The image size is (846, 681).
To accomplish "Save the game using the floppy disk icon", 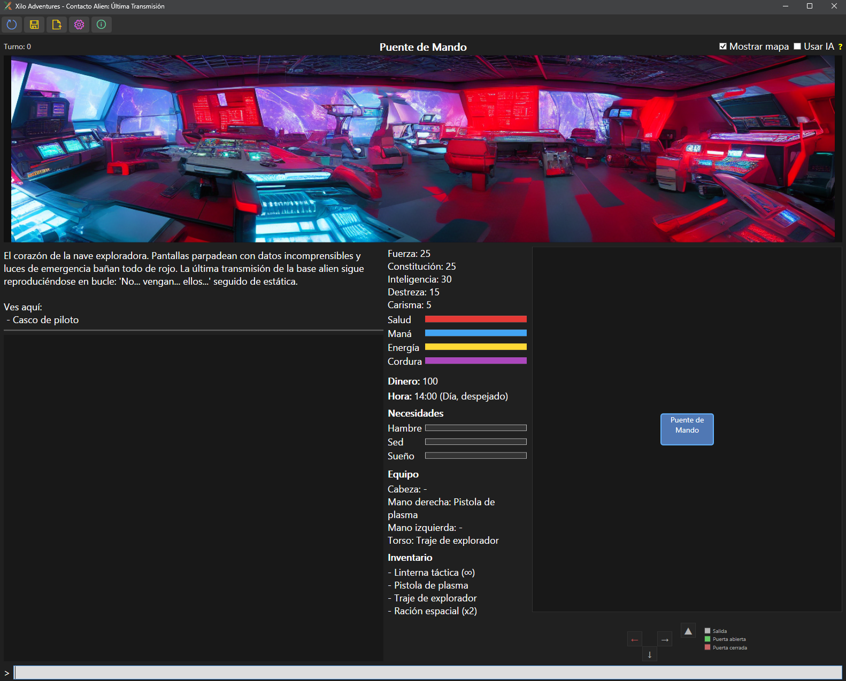I will point(34,25).
